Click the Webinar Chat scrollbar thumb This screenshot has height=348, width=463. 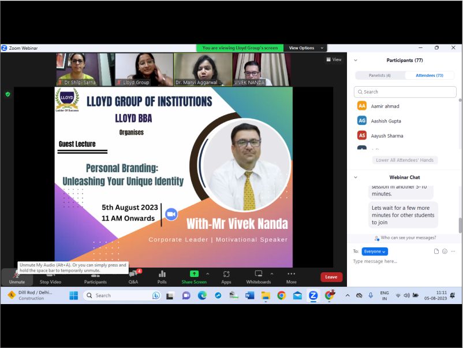460,225
